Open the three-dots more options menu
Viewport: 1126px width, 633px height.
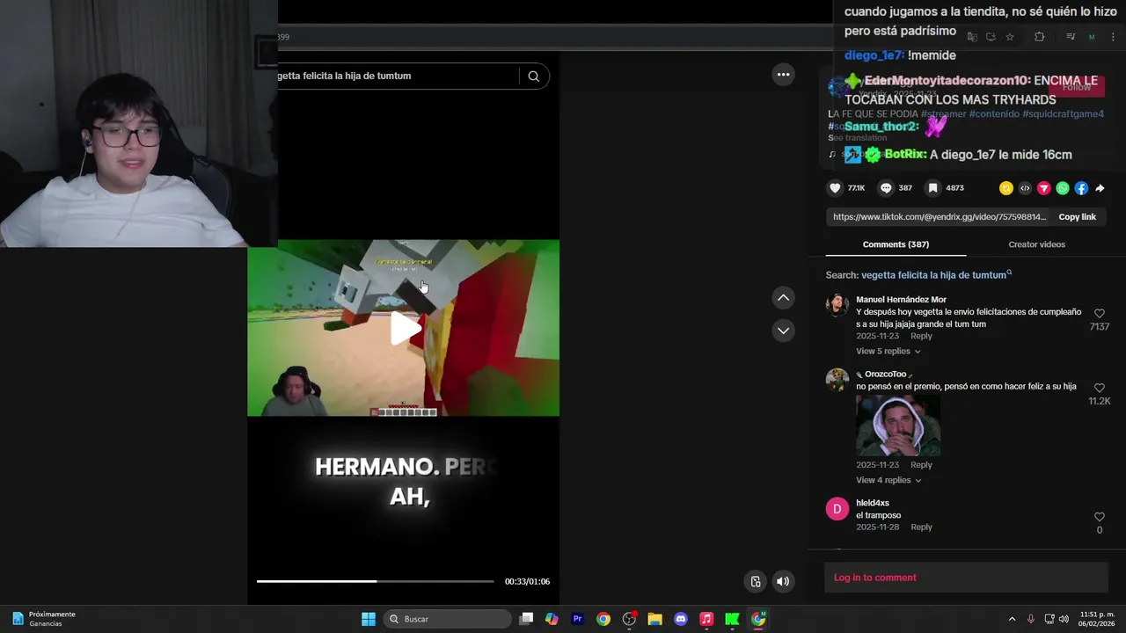[783, 75]
